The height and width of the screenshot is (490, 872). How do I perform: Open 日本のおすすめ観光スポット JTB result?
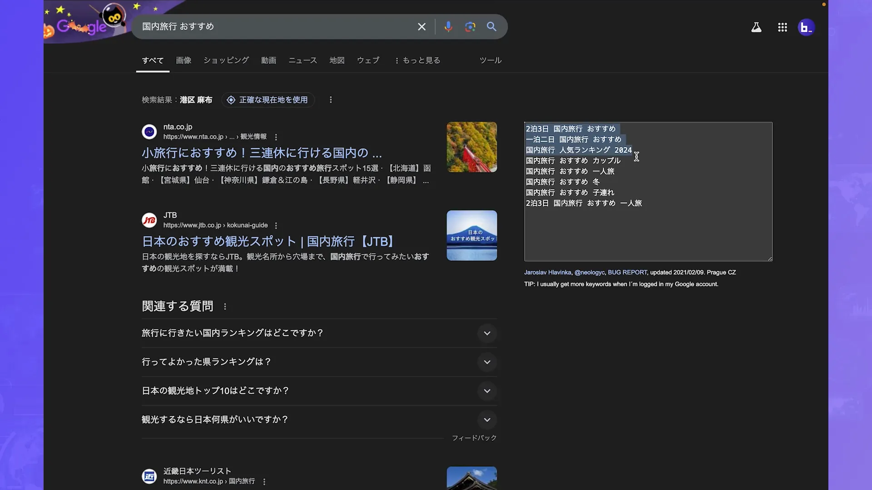point(268,241)
